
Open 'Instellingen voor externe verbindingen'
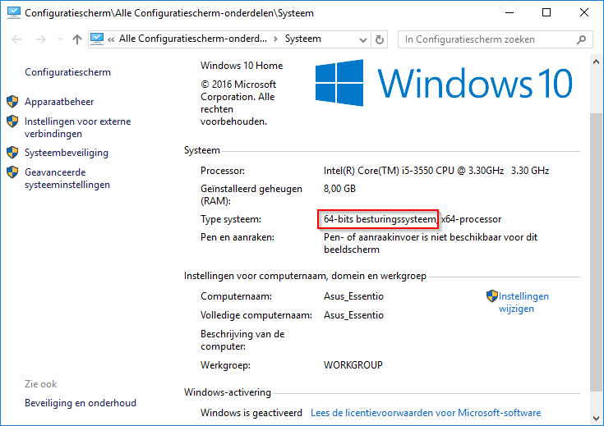[78, 127]
